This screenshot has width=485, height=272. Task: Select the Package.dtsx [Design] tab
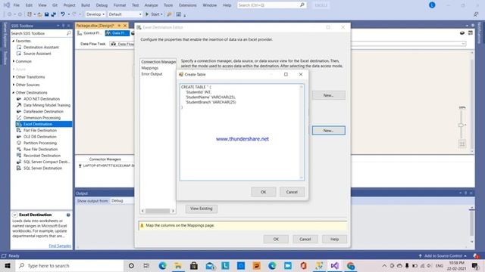pyautogui.click(x=95, y=26)
